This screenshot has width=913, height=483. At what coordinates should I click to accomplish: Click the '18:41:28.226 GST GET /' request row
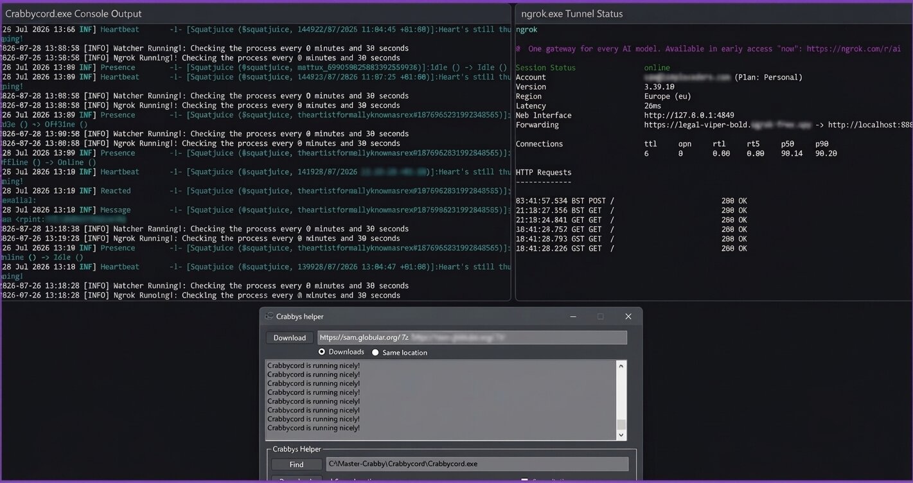[632, 249]
